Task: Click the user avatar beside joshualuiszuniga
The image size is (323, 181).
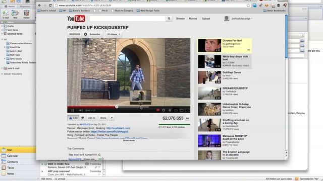Action: (x=227, y=19)
